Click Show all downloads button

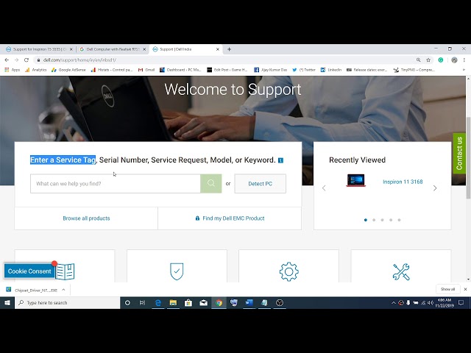pos(447,289)
